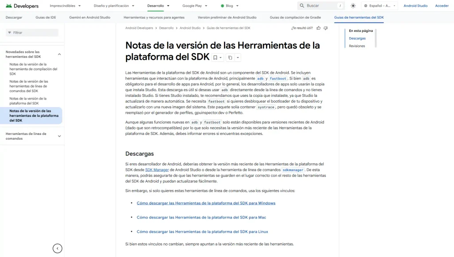Screen dimensions: 454x257
Task: Click the Blog gear icon
Action: pos(223,6)
